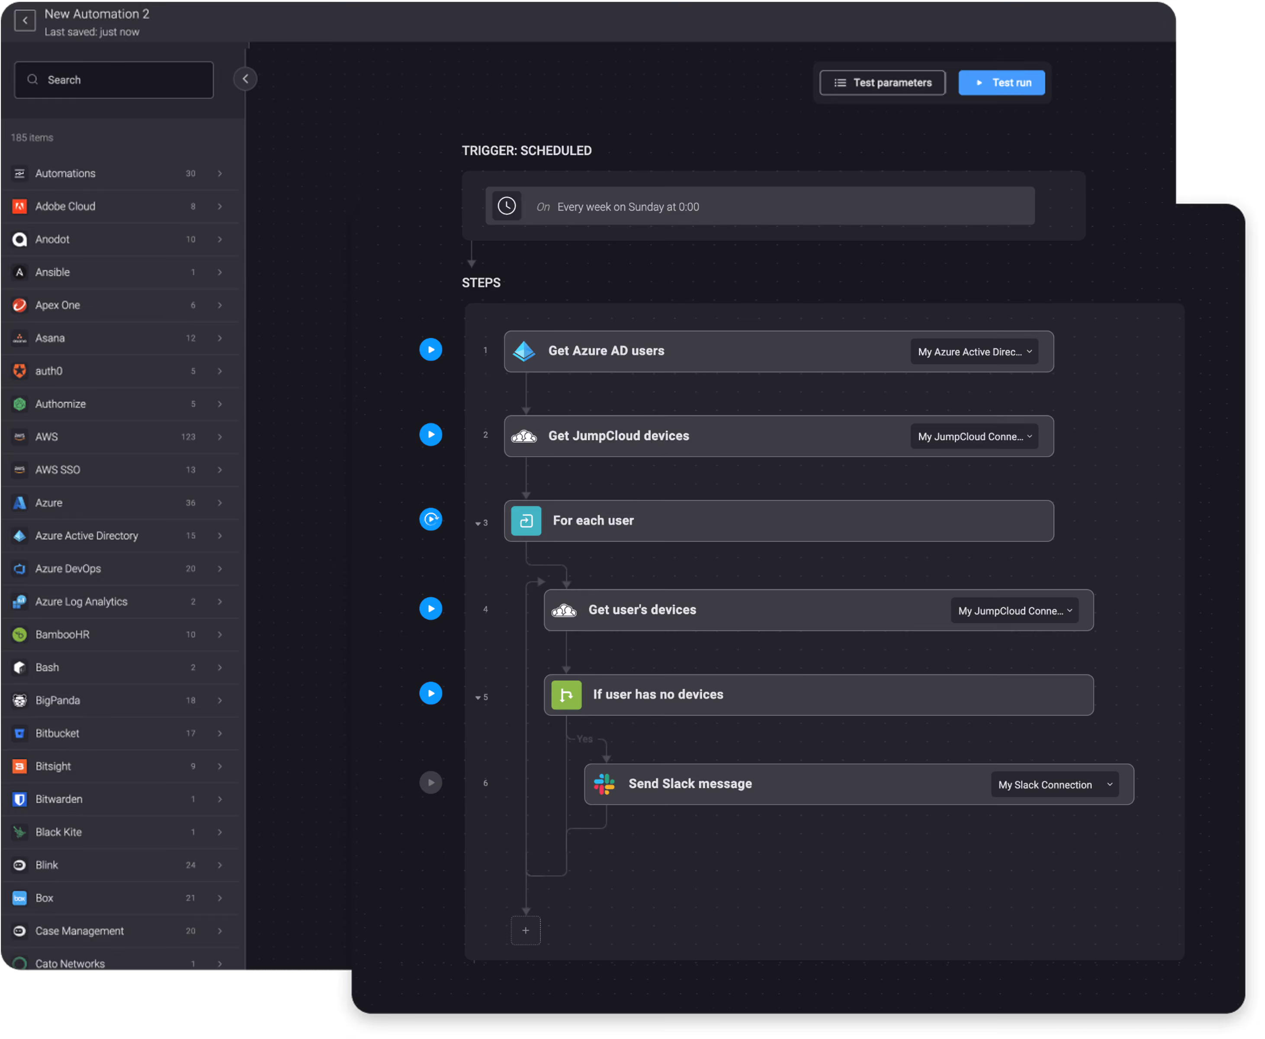The width and height of the screenshot is (1265, 1039).
Task: Click the clock icon in the scheduled trigger
Action: [x=507, y=206]
